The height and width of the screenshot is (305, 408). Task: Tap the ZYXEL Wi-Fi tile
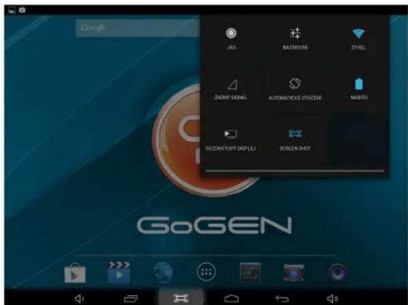coord(358,39)
